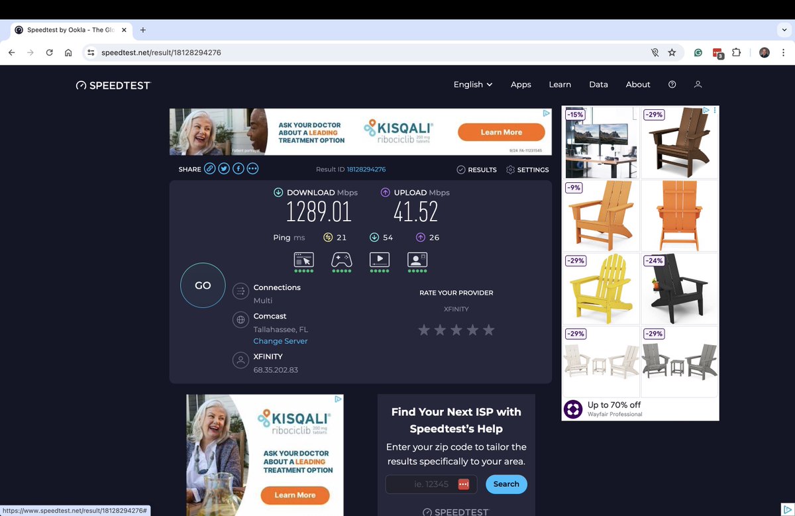The width and height of the screenshot is (795, 516).
Task: Select the video streaming performance icon
Action: point(379,260)
